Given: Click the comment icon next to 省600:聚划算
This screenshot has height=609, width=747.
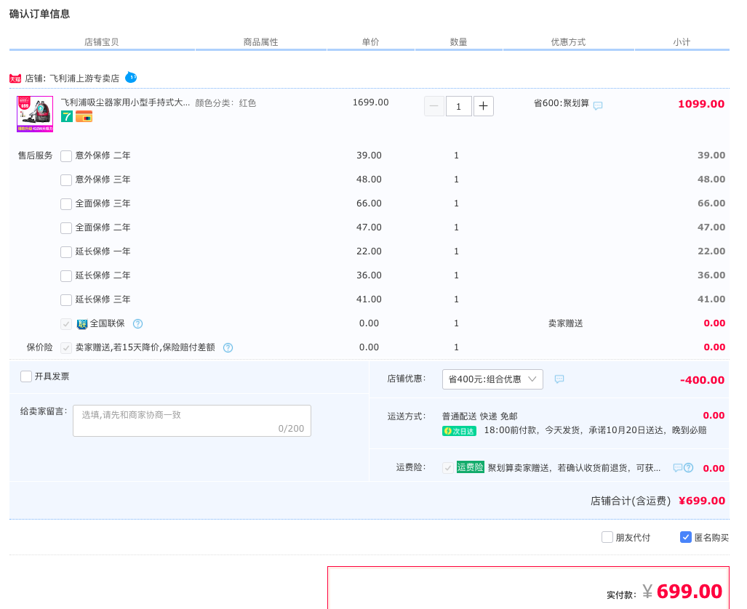Looking at the screenshot, I should tap(598, 105).
